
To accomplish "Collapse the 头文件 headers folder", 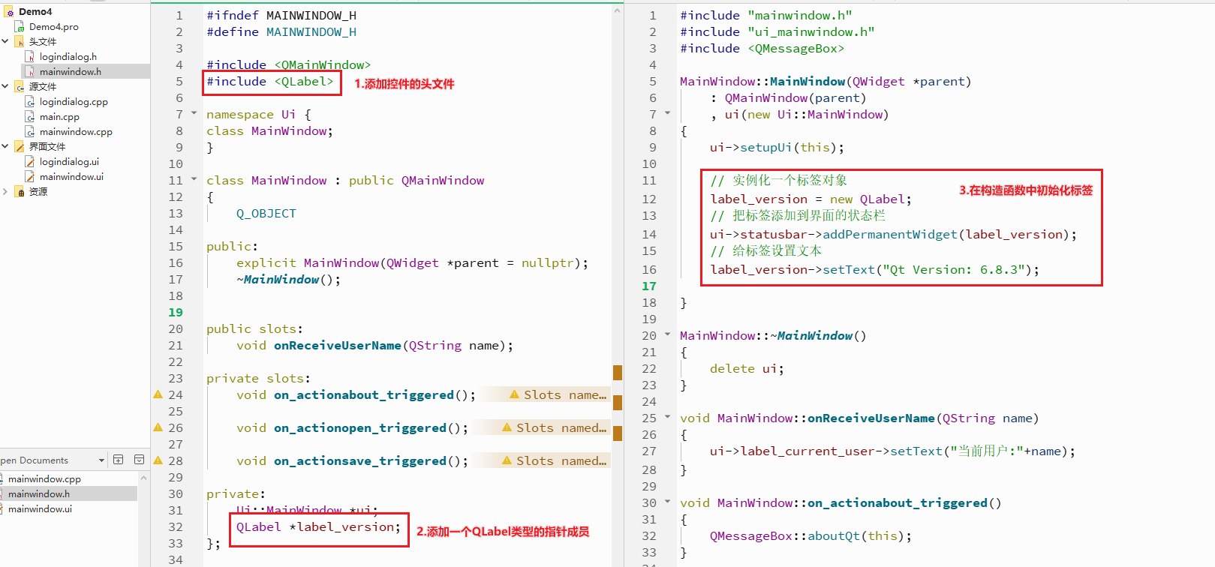I will pos(5,41).
